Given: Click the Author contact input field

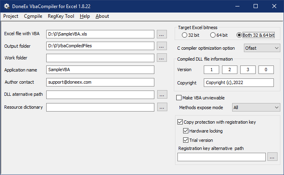Looking at the screenshot, I should coord(100,82).
